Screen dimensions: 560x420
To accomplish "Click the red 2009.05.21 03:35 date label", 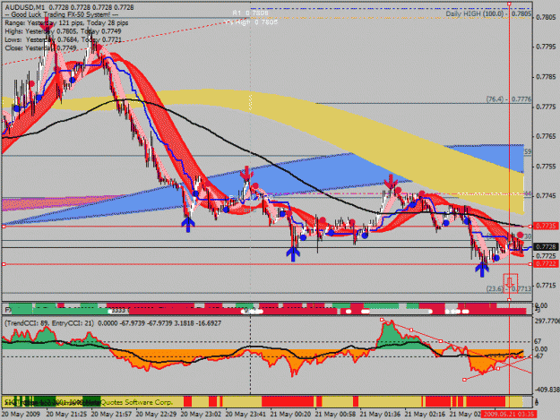I will 508,415.
